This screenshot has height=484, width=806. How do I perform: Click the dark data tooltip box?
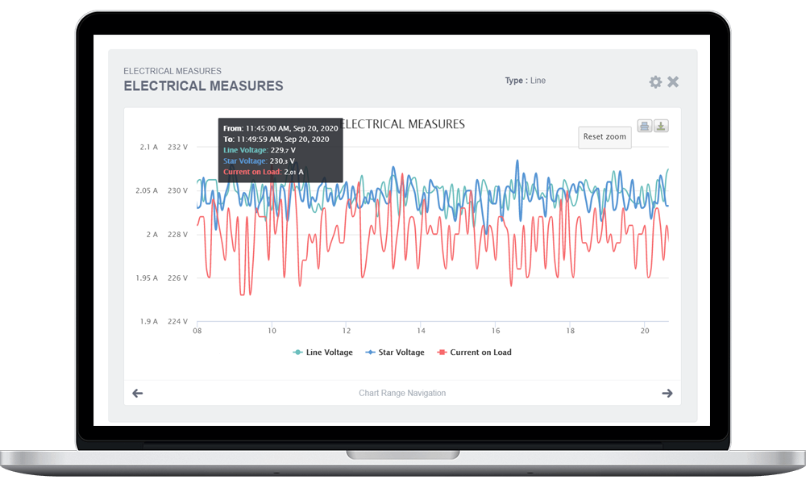280,149
